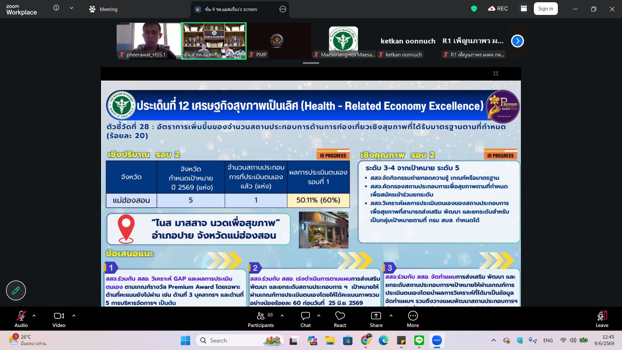This screenshot has height=350, width=622.
Task: Open the battery status icon
Action: [584, 340]
